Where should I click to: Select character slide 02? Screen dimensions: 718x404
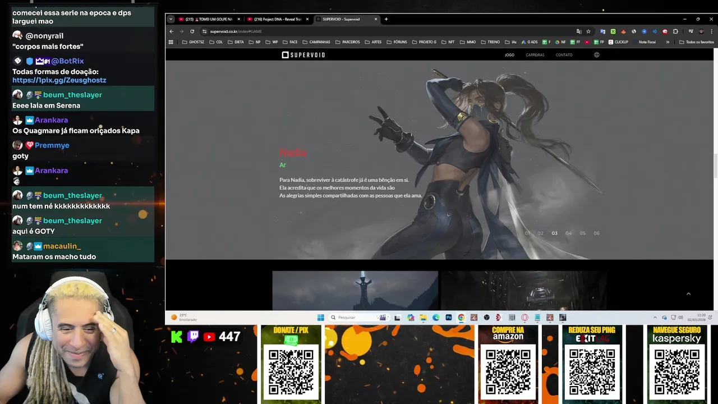point(541,233)
